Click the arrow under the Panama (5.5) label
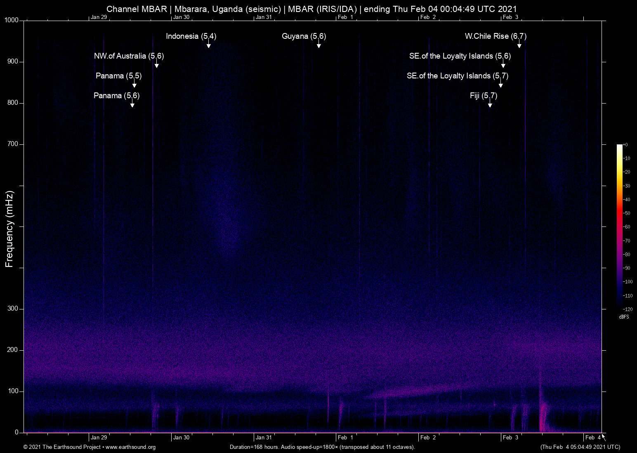This screenshot has height=453, width=637. coord(134,85)
